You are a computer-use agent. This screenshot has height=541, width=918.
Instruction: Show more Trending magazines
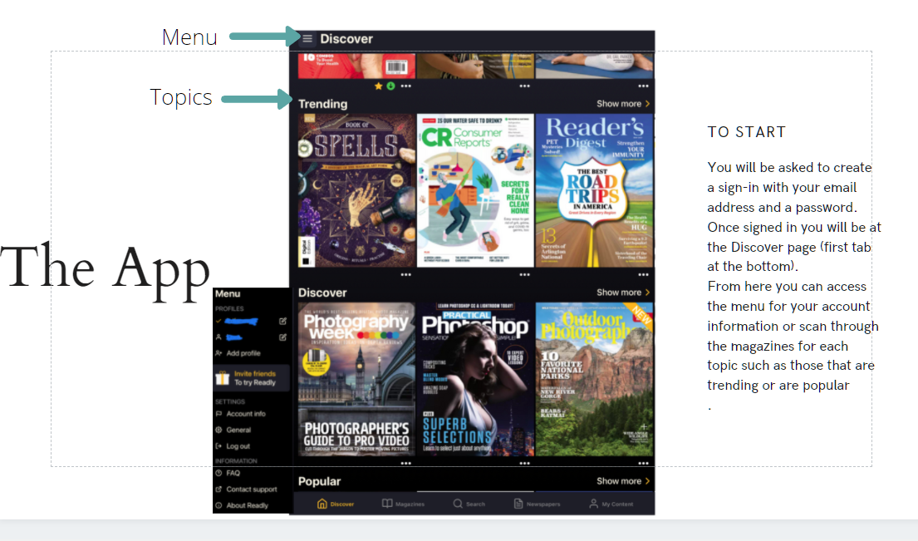coord(623,104)
